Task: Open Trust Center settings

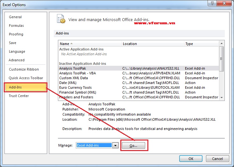Action: click(19, 96)
